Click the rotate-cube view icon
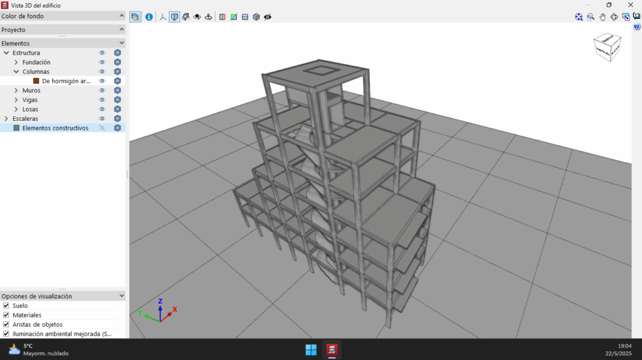Viewport: 642px width, 360px height. point(186,17)
